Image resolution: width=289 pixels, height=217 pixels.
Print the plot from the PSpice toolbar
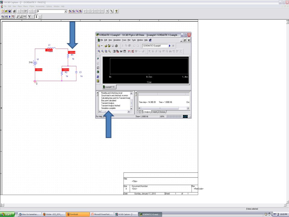pos(116,46)
